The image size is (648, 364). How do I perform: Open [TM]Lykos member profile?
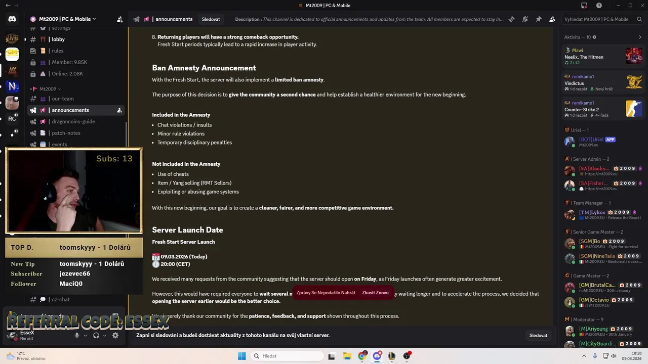click(602, 215)
